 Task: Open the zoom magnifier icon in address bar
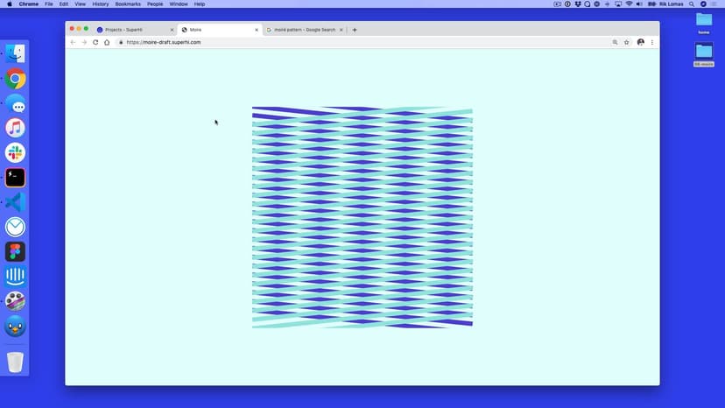pyautogui.click(x=615, y=42)
